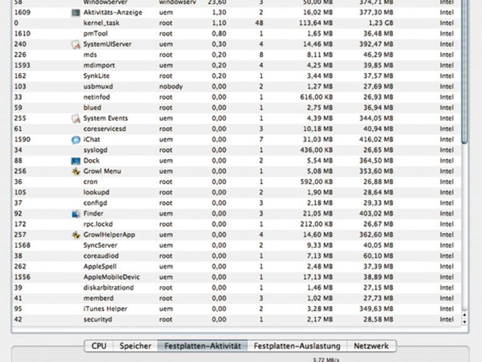482x362 pixels.
Task: Click the 113,64 MB memory value
Action: 316,23
